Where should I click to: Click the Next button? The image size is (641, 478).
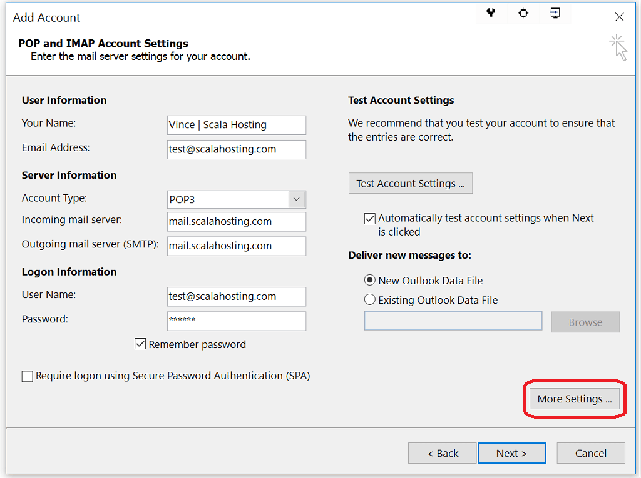[511, 452]
